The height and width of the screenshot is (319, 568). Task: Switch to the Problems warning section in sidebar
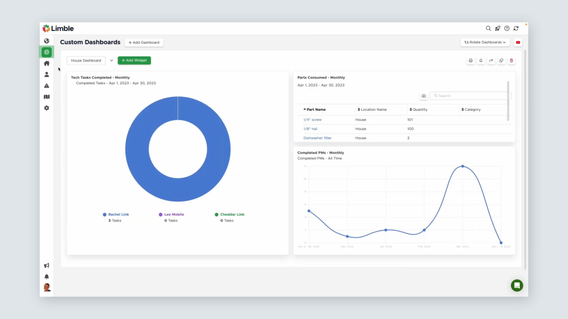47,85
